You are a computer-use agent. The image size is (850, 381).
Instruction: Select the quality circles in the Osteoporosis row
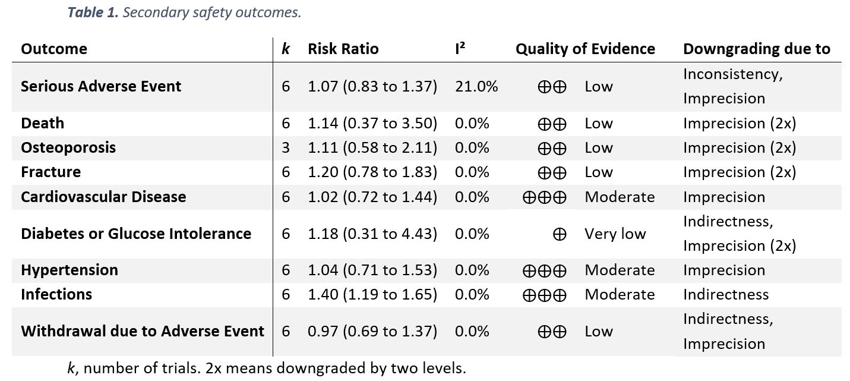(552, 148)
